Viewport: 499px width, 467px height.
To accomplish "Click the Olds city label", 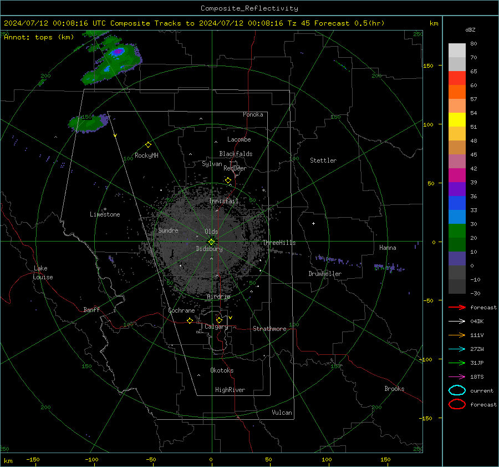I will pos(211,232).
